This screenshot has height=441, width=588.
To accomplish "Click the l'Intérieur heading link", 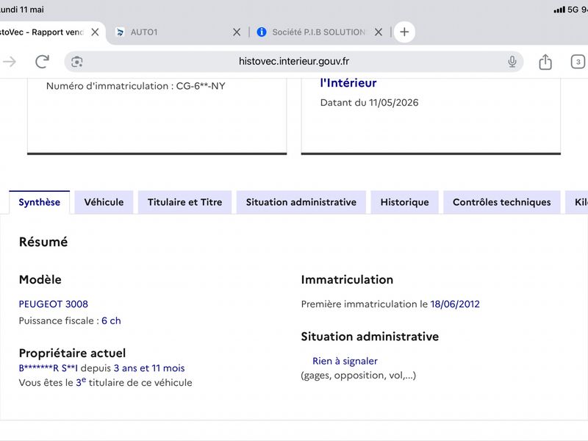I will pos(348,83).
